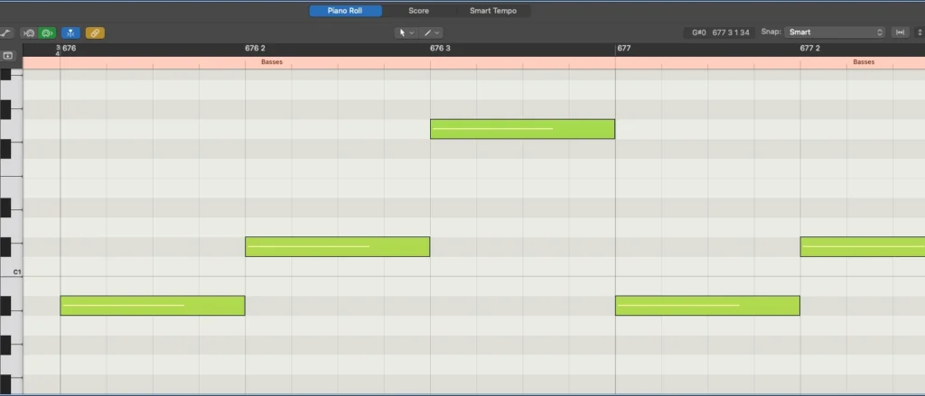This screenshot has height=396, width=925.
Task: Click the ruler at position 676 3
Action: [440, 49]
